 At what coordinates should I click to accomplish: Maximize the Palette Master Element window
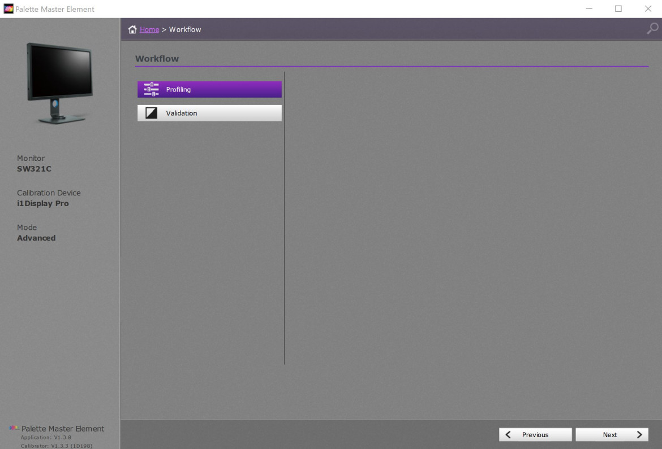[x=618, y=9]
